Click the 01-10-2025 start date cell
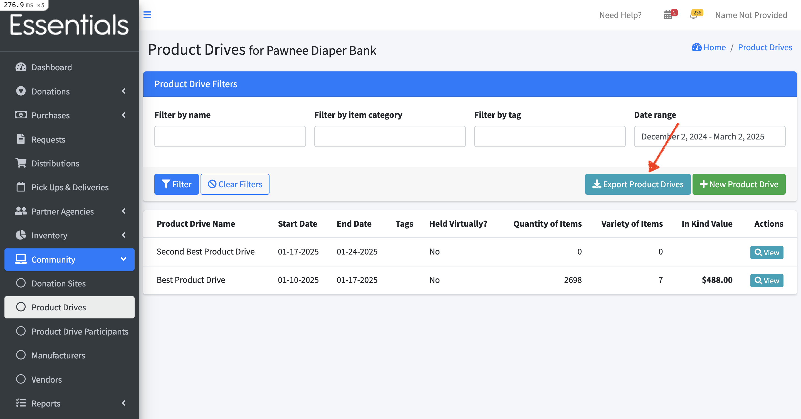Screen dimensions: 801x419 tap(298, 280)
